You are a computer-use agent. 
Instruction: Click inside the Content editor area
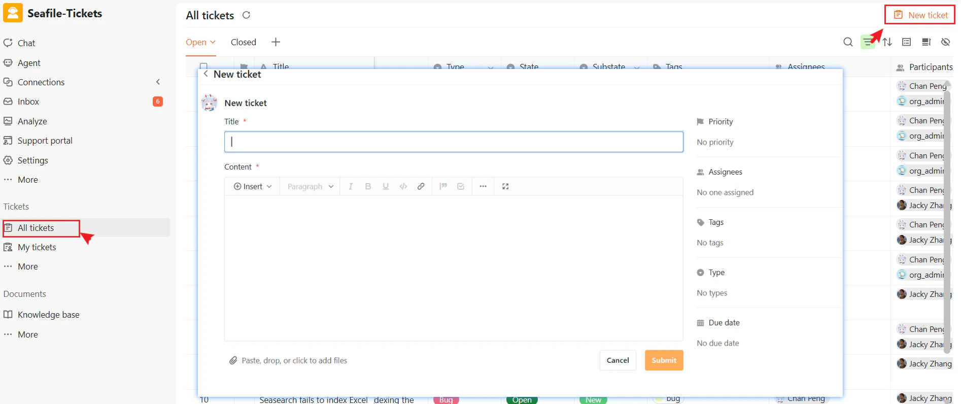[x=454, y=268]
